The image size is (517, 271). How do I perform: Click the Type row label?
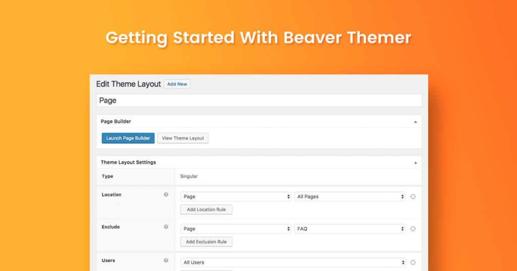[107, 176]
